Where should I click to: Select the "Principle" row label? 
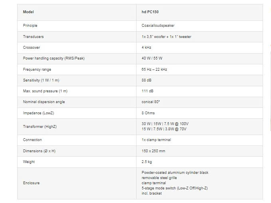tap(30, 26)
